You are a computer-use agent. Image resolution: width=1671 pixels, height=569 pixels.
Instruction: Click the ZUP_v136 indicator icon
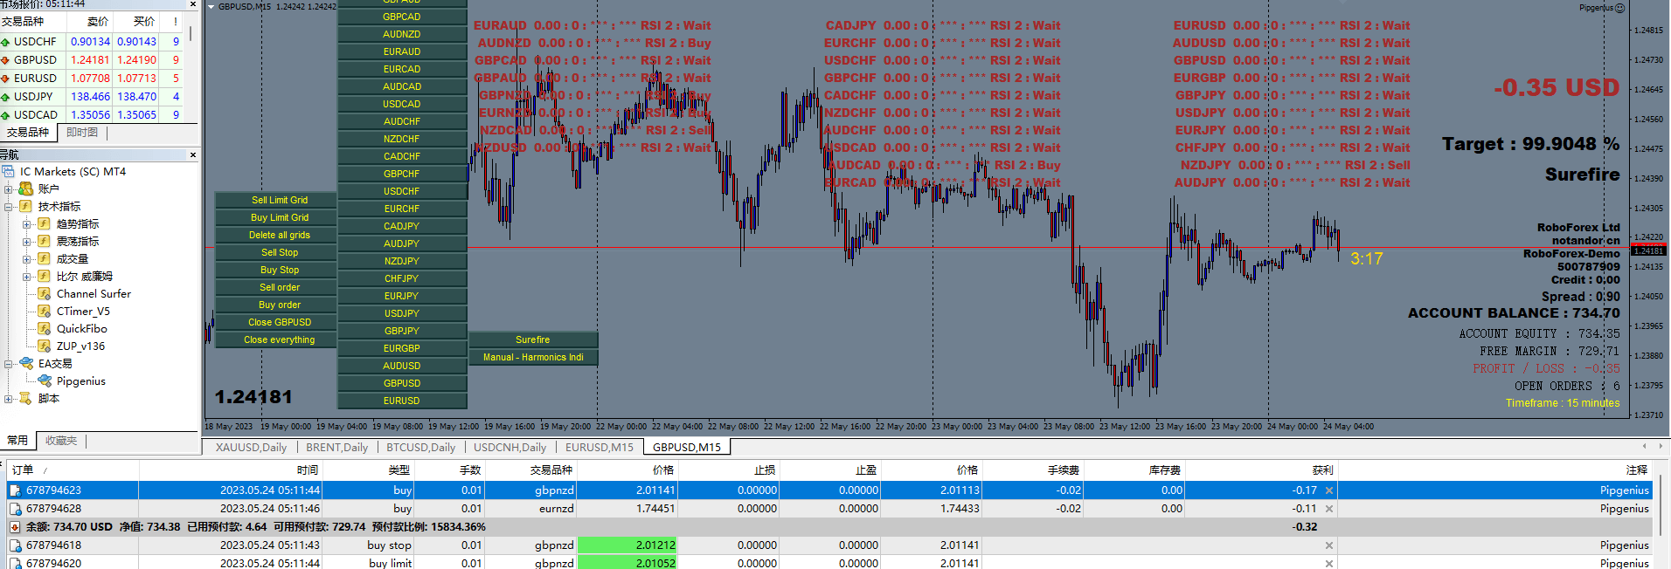pos(45,346)
